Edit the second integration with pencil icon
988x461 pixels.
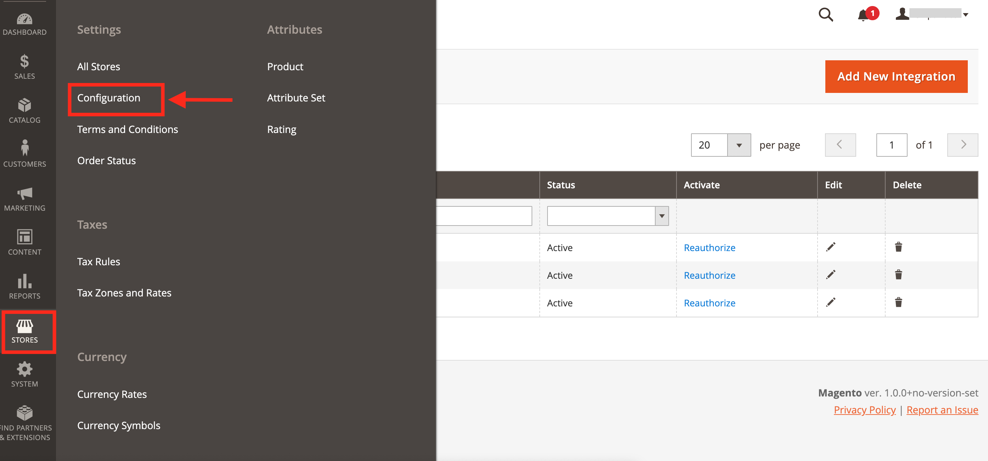point(831,274)
